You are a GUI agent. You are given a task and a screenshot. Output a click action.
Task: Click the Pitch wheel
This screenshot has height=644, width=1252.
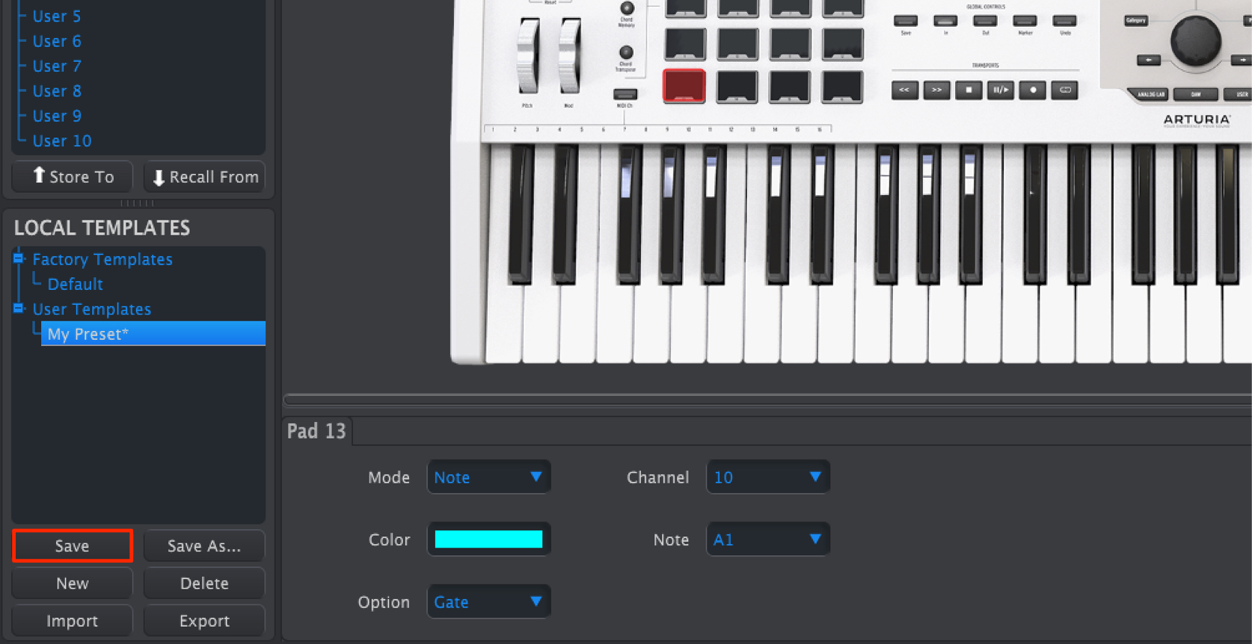[528, 56]
